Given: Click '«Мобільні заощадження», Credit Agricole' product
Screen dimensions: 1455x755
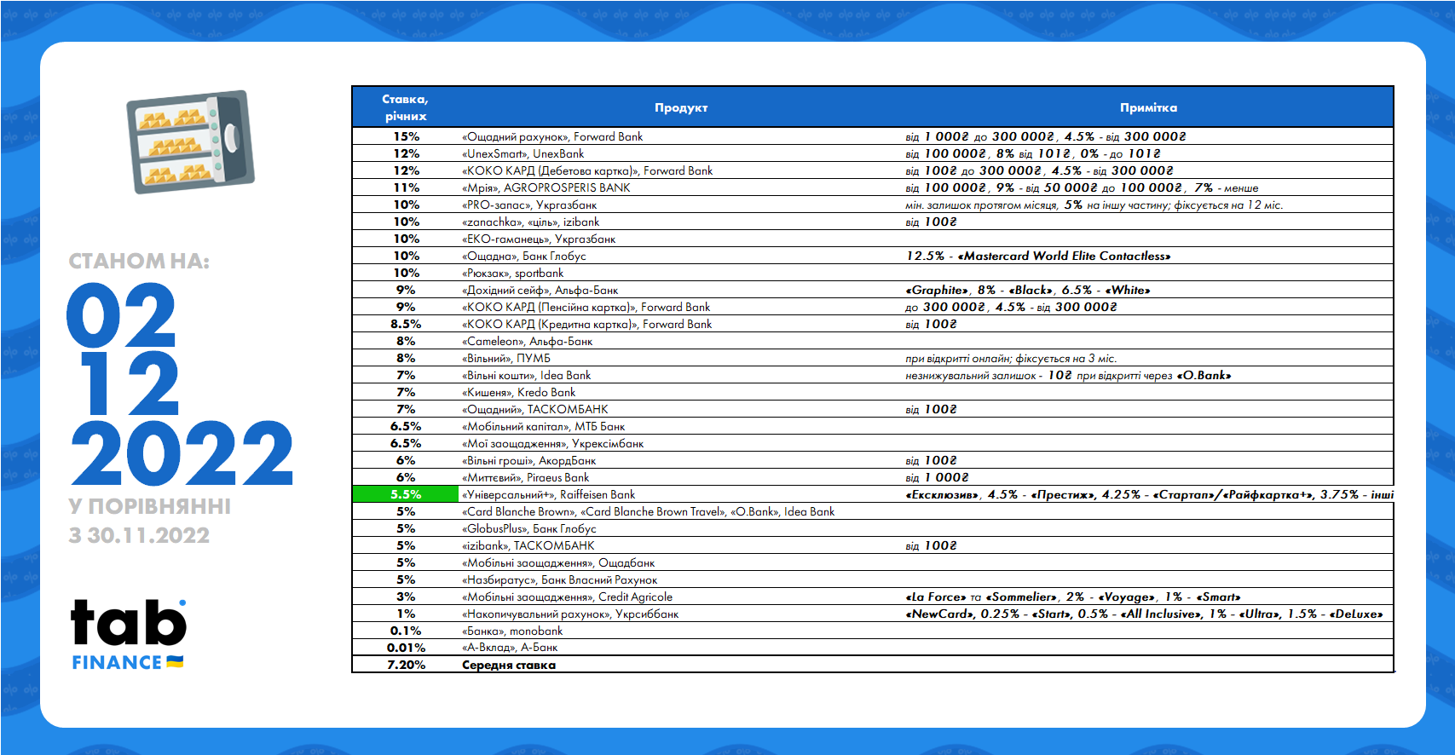Looking at the screenshot, I should [567, 597].
